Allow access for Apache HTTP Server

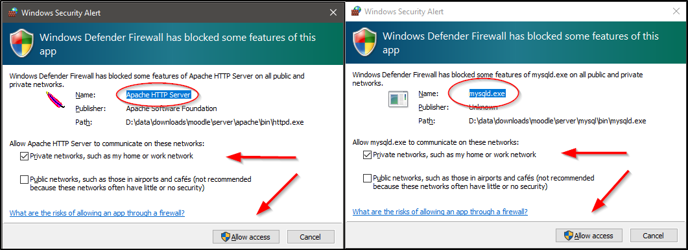(246, 237)
